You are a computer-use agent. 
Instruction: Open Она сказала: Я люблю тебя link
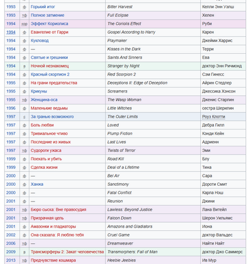pos(57,235)
